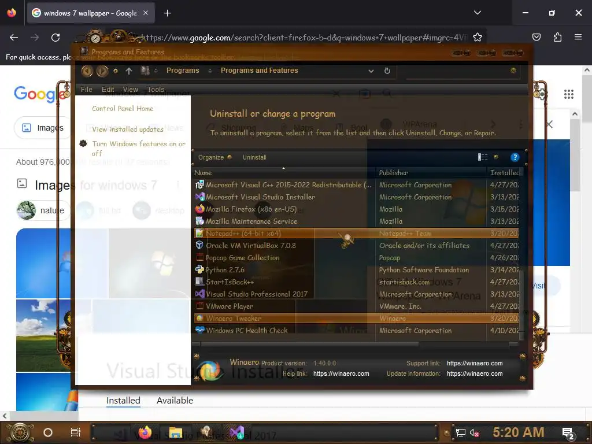
Task: Click the Uninstall button
Action: tap(254, 157)
